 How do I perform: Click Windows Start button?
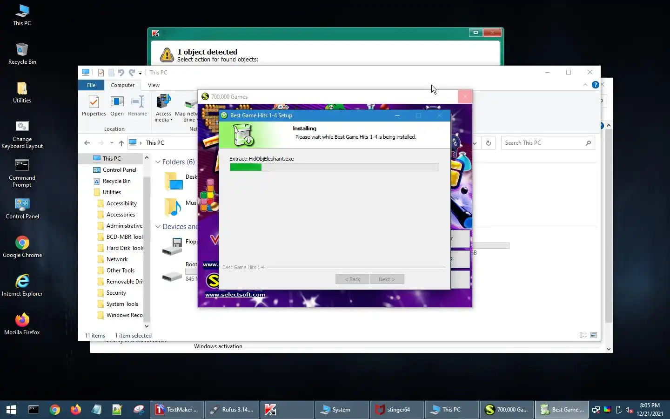pyautogui.click(x=11, y=410)
